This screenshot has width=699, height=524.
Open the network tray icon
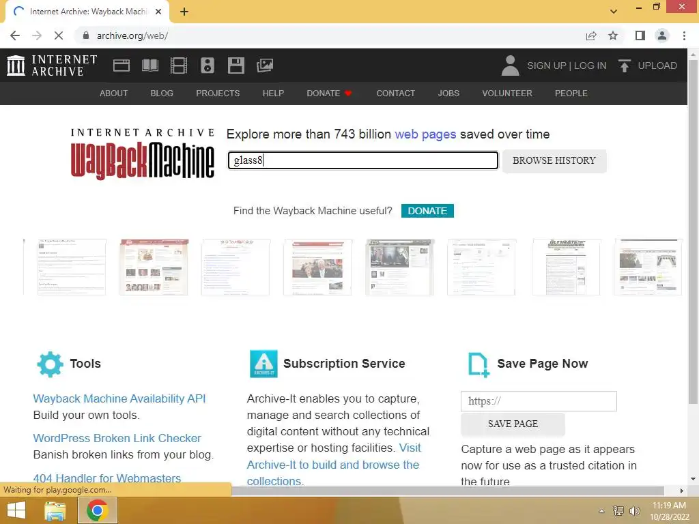coord(618,511)
